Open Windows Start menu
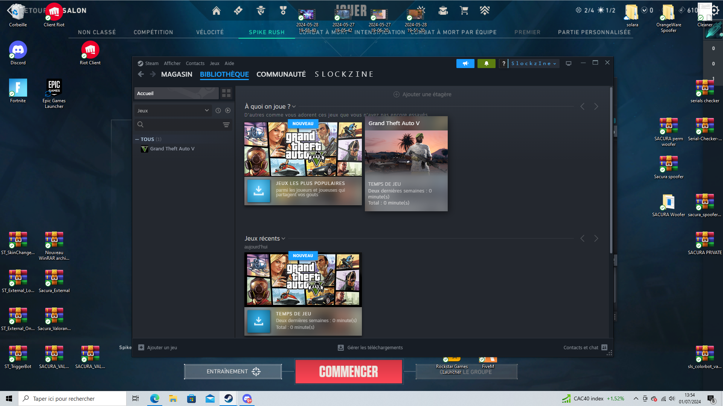Viewport: 723px width, 406px height. 9,398
